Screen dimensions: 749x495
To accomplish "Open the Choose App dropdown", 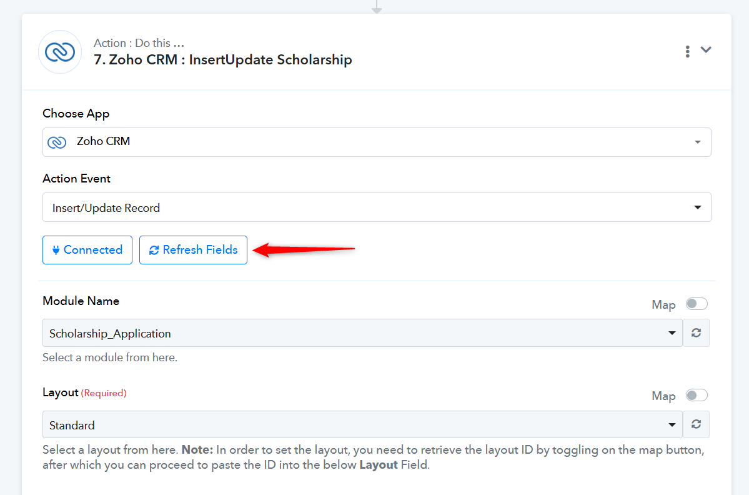I will (377, 142).
